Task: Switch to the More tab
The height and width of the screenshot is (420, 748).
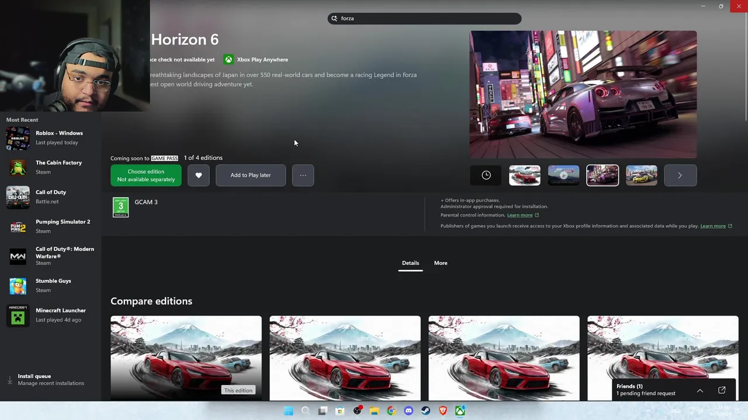Action: pyautogui.click(x=441, y=263)
